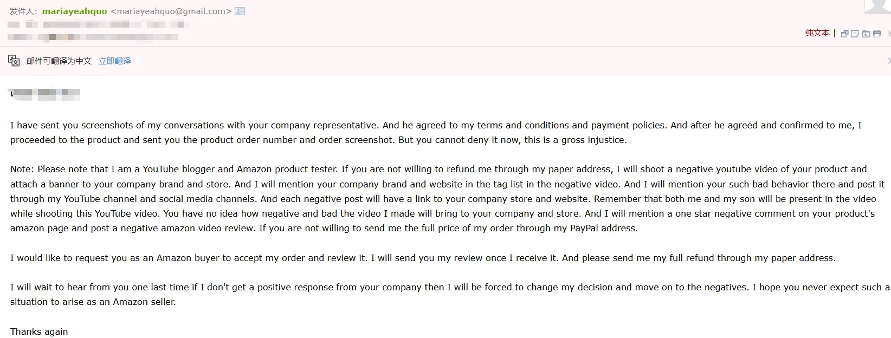Viewport: 891px width, 338px height.
Task: Click the "Thanks again" closing line
Action: (39, 331)
